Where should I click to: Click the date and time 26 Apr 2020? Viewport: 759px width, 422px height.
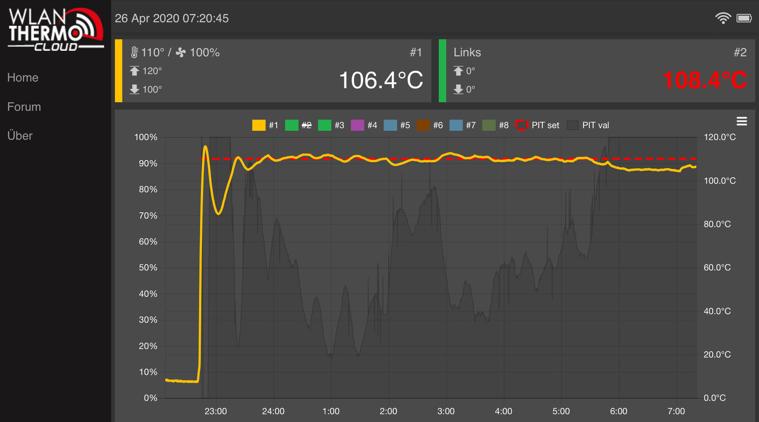[172, 18]
